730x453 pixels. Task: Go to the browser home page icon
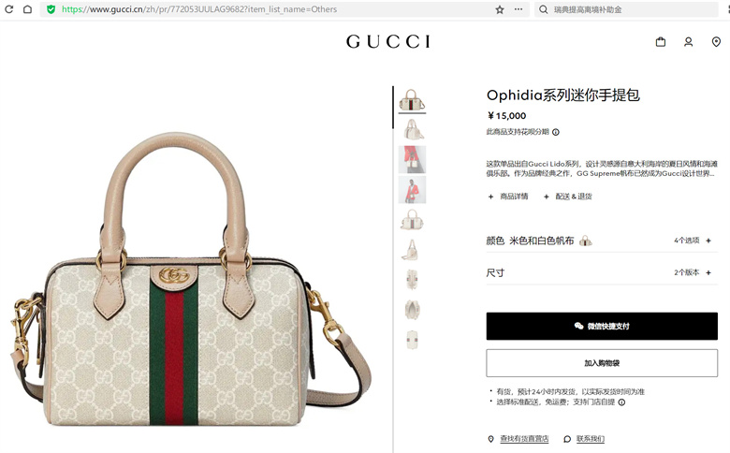27,8
